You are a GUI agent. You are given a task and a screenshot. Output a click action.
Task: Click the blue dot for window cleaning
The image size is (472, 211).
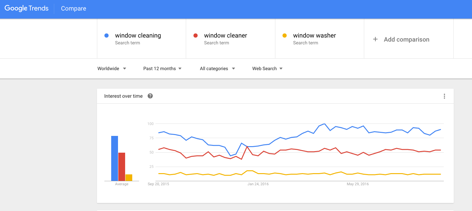(x=107, y=36)
